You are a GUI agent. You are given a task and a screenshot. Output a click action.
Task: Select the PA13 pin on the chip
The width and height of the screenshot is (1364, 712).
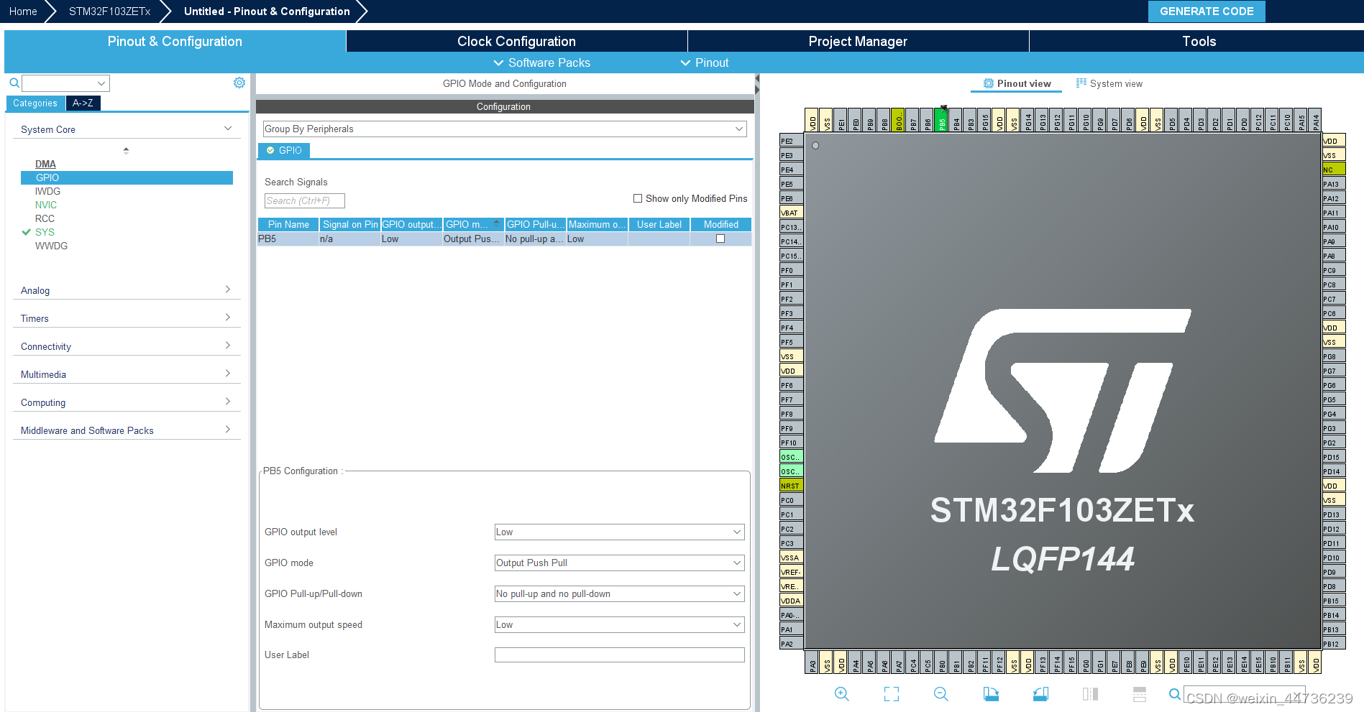click(x=1334, y=184)
